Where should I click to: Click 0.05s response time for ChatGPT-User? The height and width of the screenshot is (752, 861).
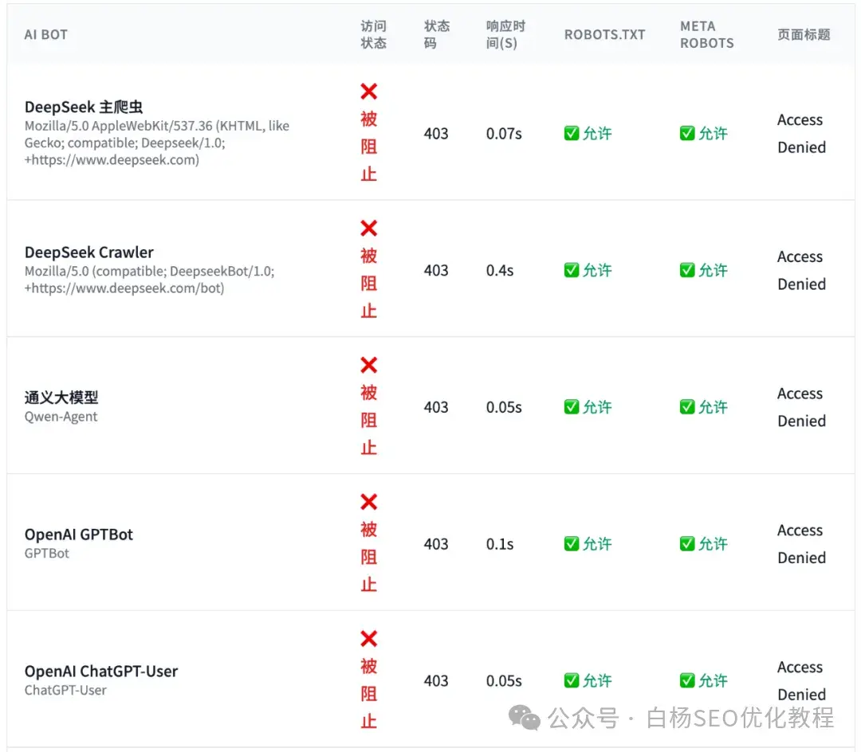click(504, 680)
